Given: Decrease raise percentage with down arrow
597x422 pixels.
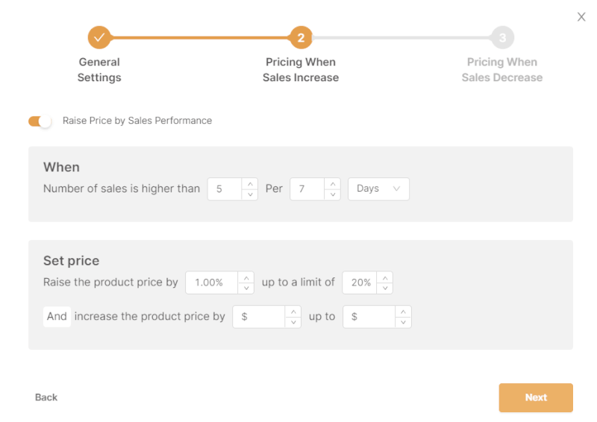Looking at the screenshot, I should 246,288.
